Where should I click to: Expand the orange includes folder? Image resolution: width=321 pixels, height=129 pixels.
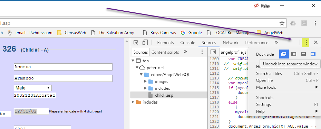pyautogui.click(x=133, y=102)
